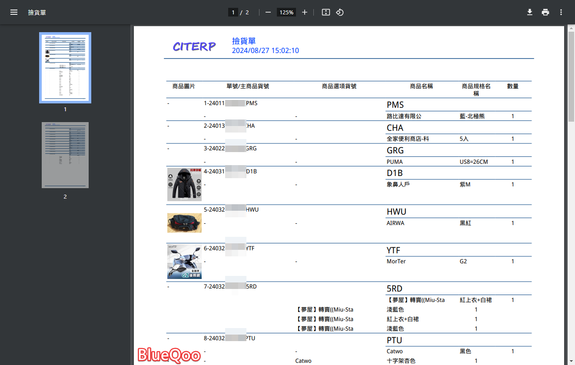Click the black jacket product image

tap(184, 184)
